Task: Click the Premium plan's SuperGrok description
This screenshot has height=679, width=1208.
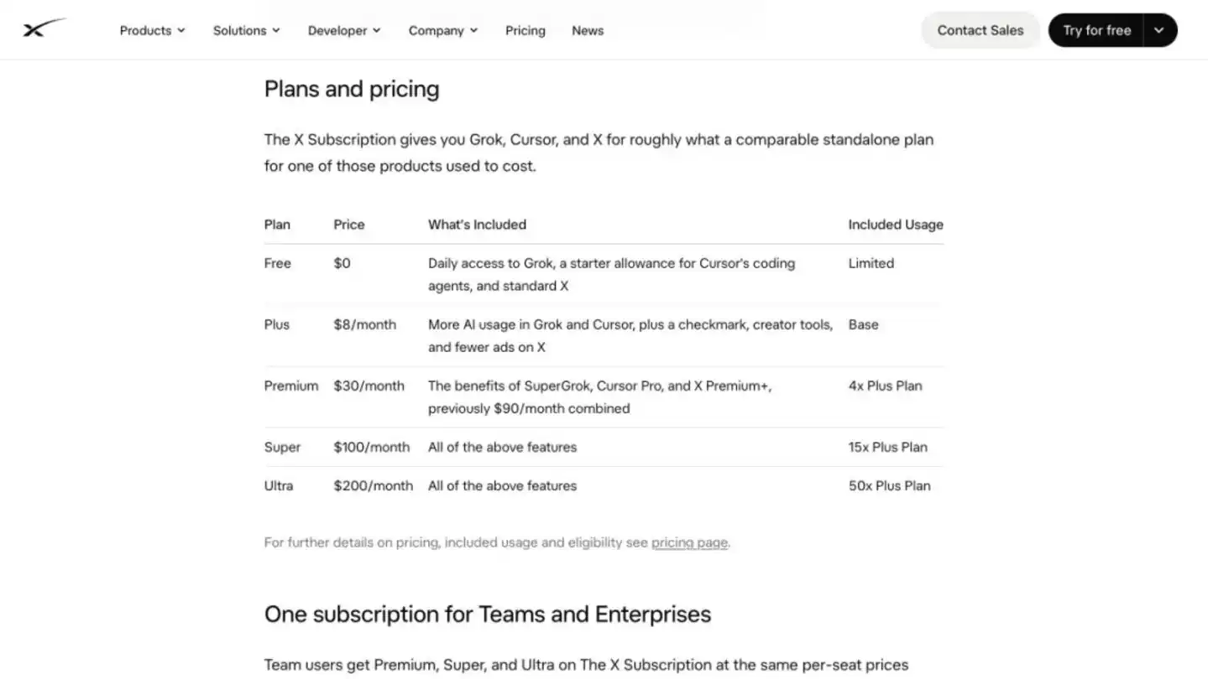Action: 599,397
